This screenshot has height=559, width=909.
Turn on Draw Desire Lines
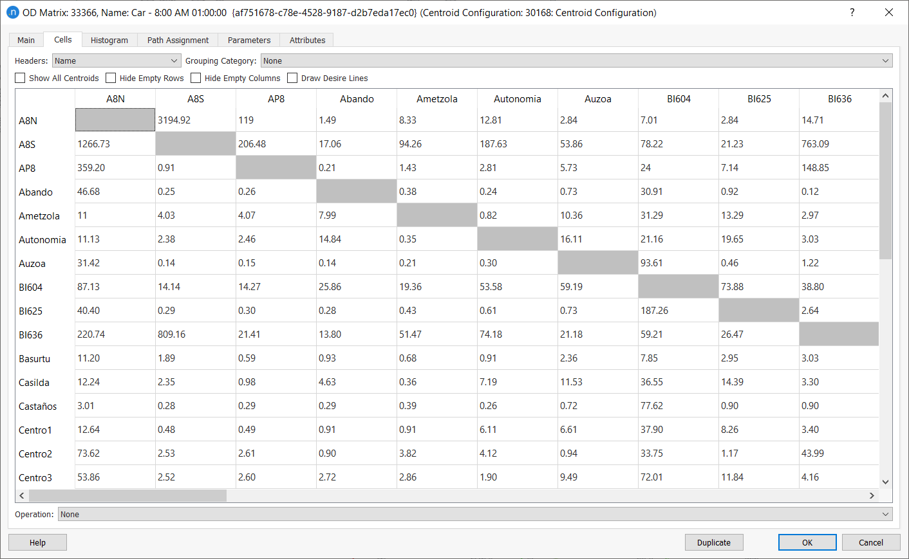(x=292, y=78)
